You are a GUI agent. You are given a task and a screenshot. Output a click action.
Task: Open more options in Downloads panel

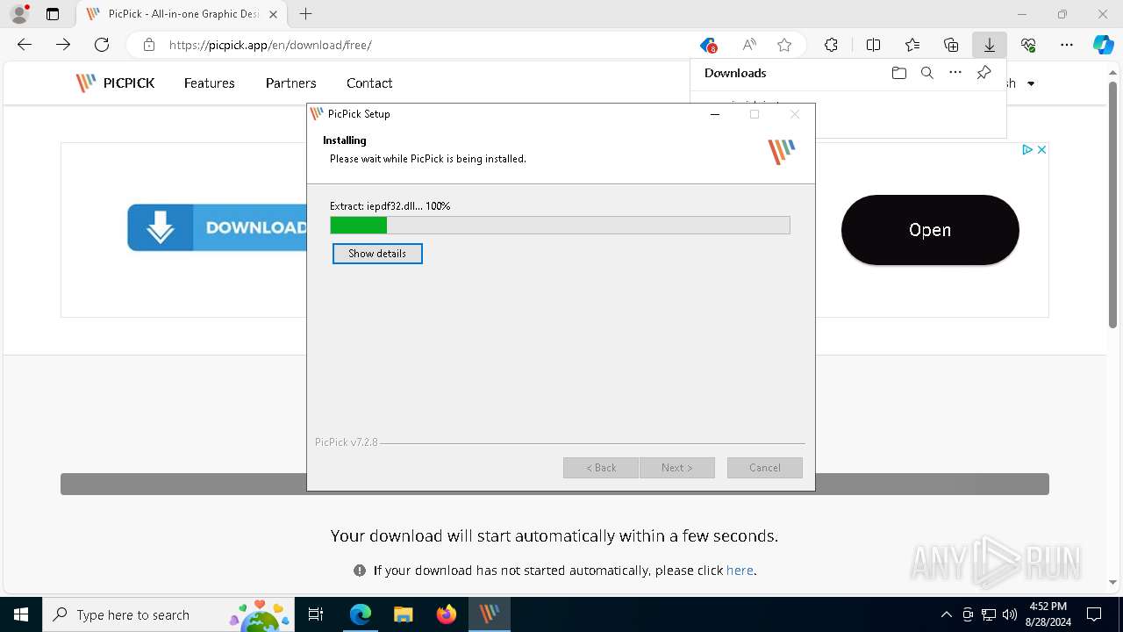pyautogui.click(x=955, y=73)
